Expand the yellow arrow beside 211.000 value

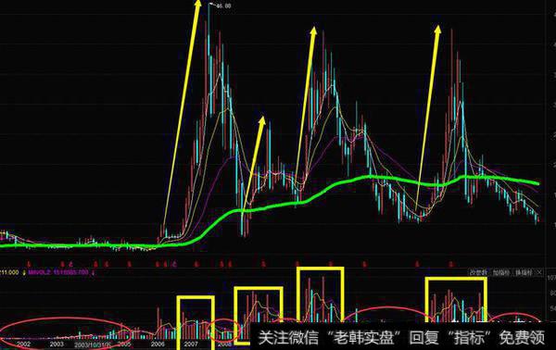tap(24, 272)
